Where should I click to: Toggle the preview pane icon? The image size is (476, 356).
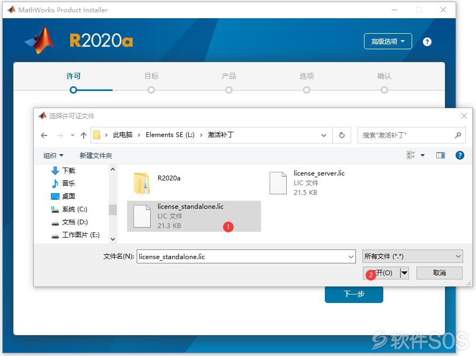point(441,156)
